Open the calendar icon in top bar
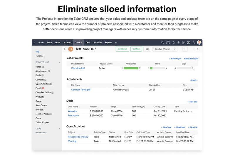Image resolution: width=235 pixels, height=156 pixels. coord(183,42)
